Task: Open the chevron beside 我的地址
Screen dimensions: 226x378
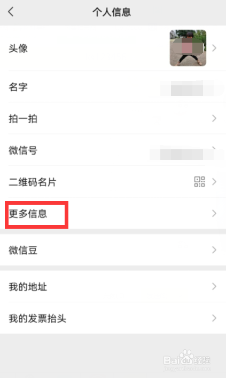Action: pyautogui.click(x=214, y=286)
